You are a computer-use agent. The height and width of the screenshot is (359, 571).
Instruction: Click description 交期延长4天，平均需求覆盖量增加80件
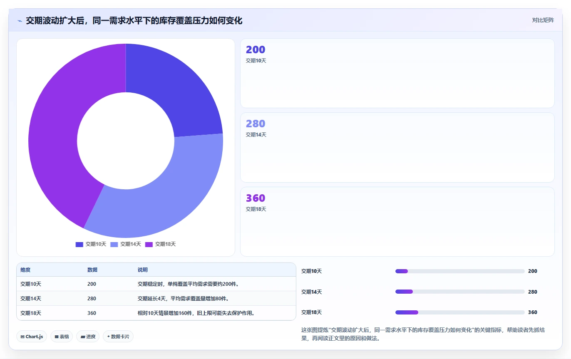pos(183,299)
